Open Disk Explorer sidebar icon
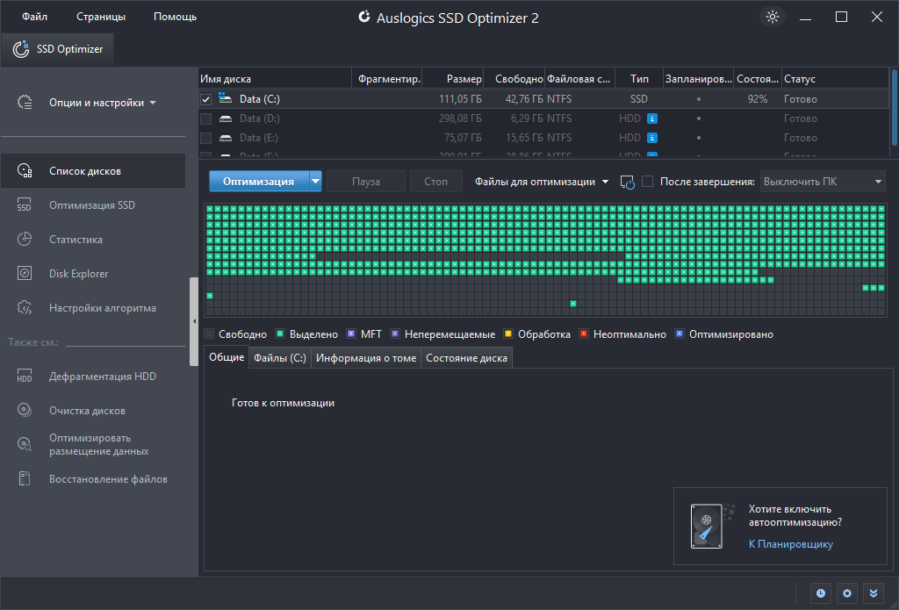 25,274
